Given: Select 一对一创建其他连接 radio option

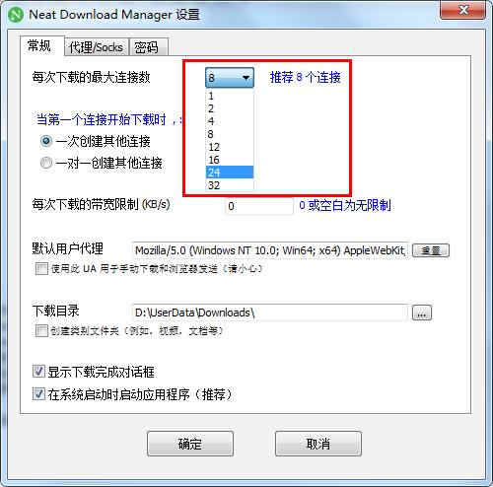Looking at the screenshot, I should pos(46,163).
